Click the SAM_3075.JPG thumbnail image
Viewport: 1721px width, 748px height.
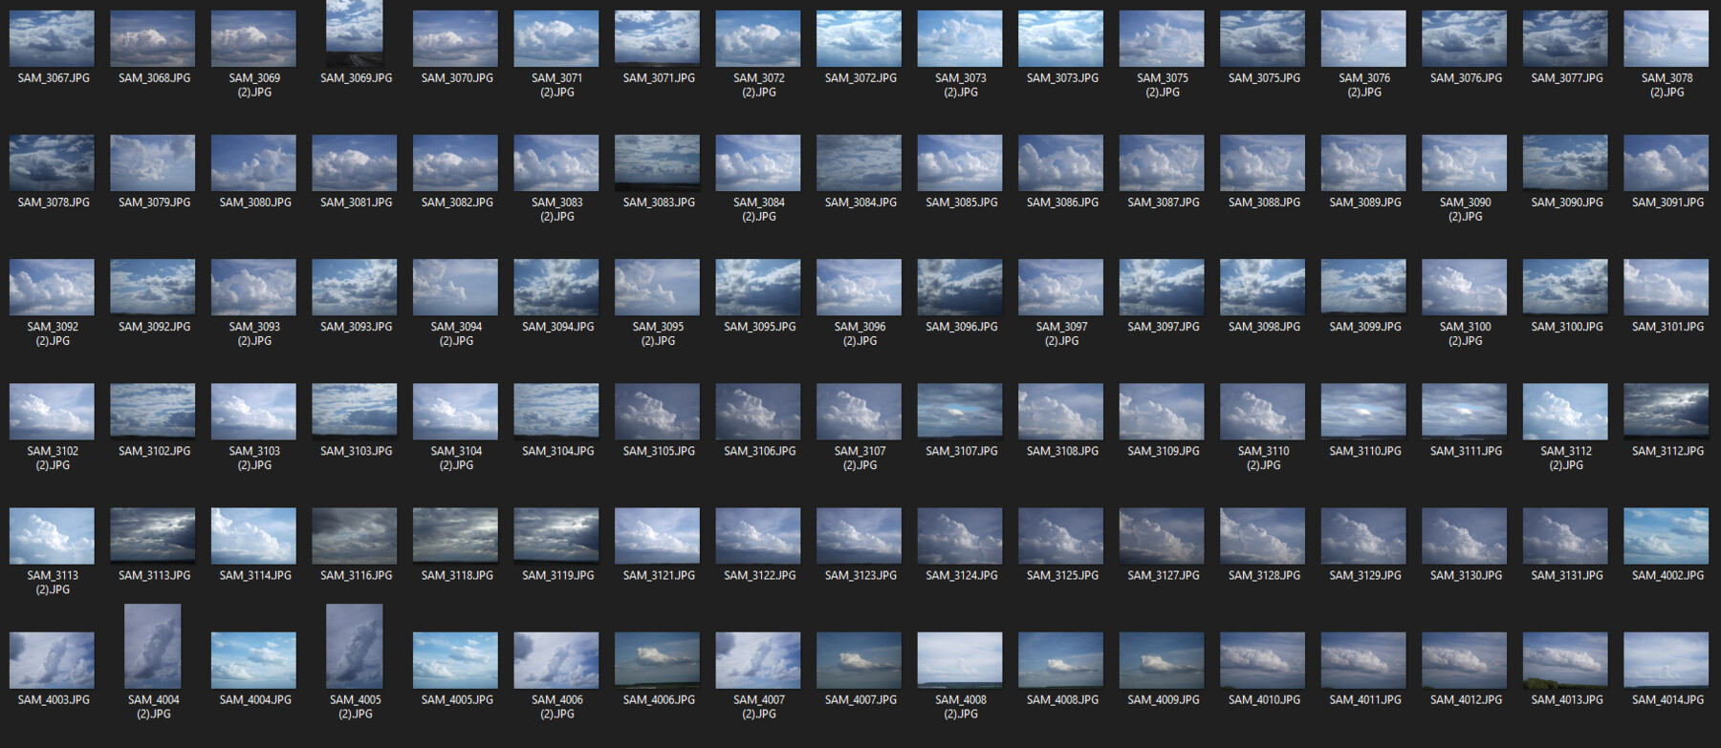click(1263, 38)
